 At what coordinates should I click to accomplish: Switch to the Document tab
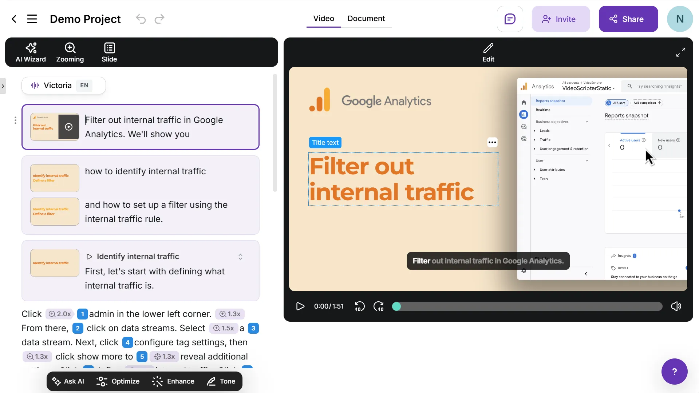(366, 19)
